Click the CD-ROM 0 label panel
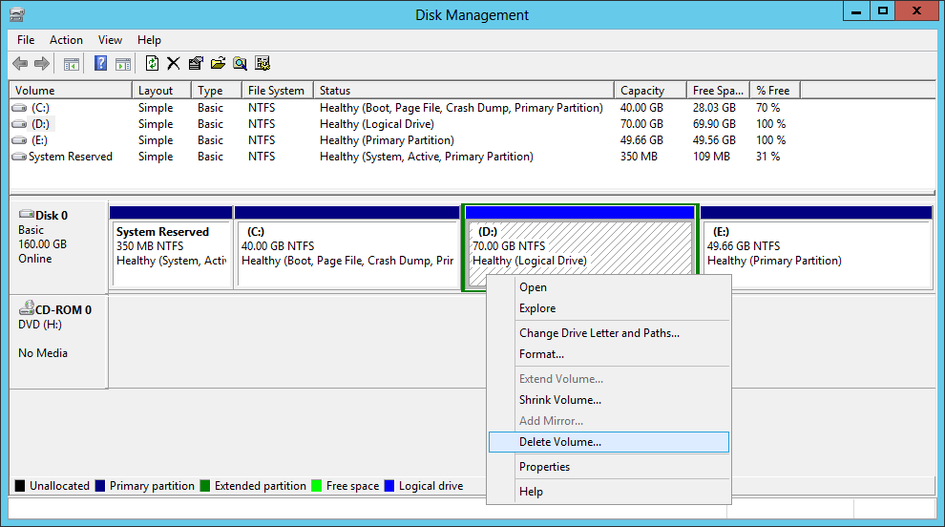This screenshot has width=945, height=527. (x=58, y=341)
